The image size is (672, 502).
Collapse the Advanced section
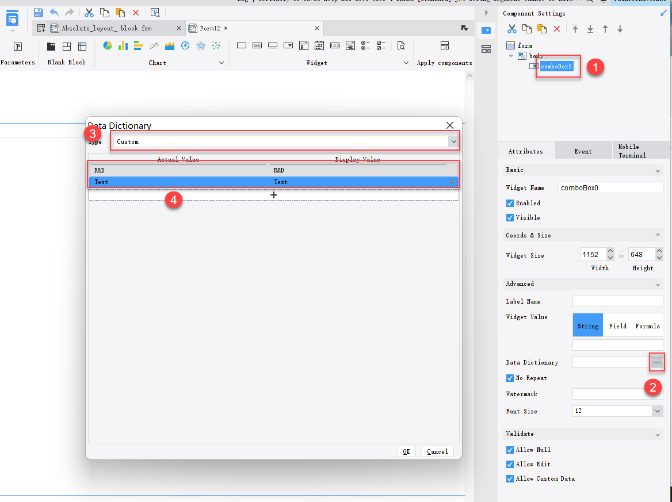[658, 285]
